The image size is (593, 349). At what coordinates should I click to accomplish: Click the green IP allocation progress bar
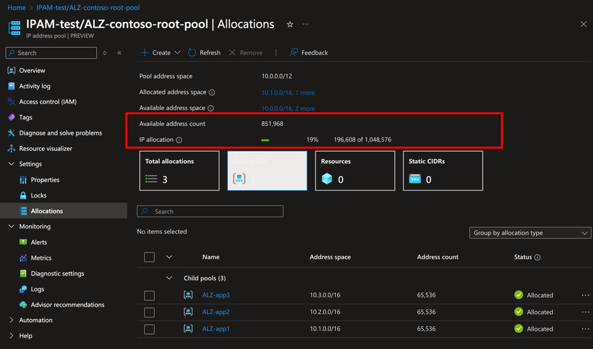(x=265, y=140)
